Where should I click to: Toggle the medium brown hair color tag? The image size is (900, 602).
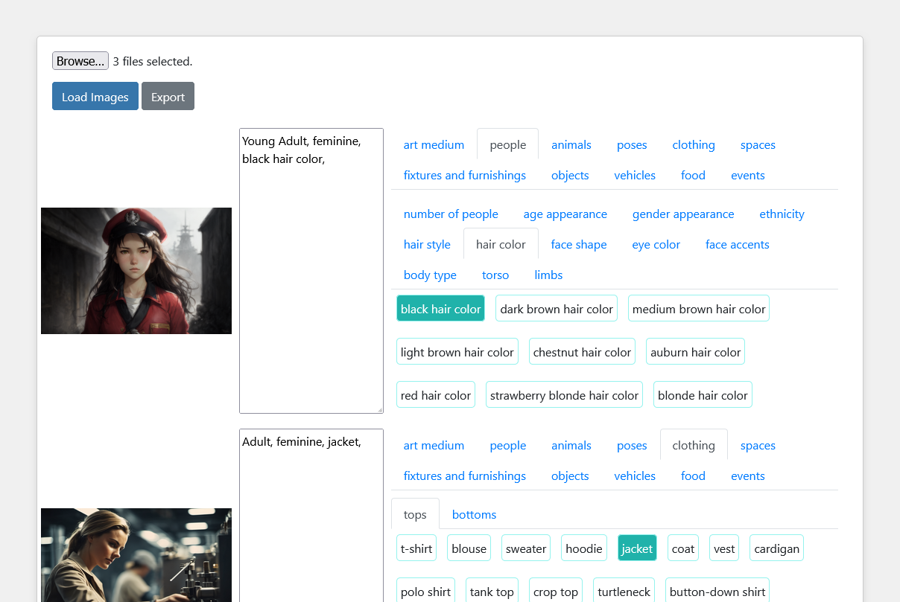pos(699,309)
